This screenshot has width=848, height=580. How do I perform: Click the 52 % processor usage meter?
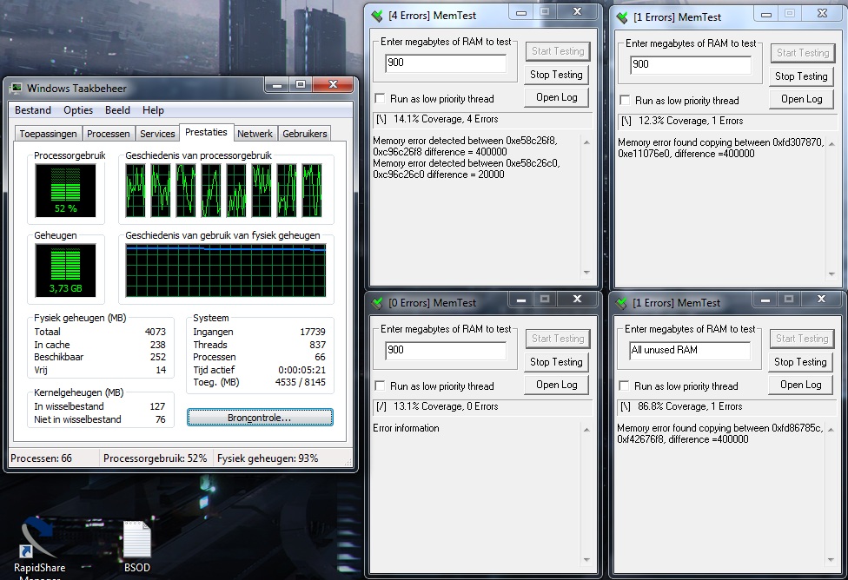pos(65,190)
